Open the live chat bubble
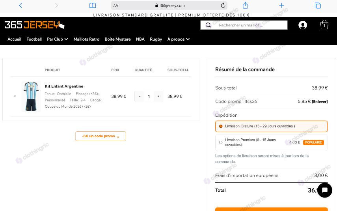Viewport: 337px width, 211px height. 325,190
